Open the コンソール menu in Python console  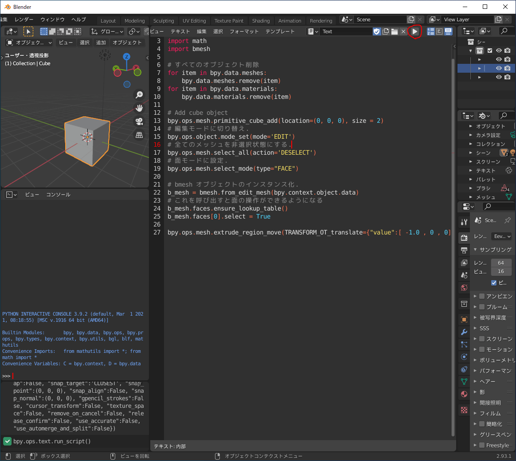pos(58,195)
